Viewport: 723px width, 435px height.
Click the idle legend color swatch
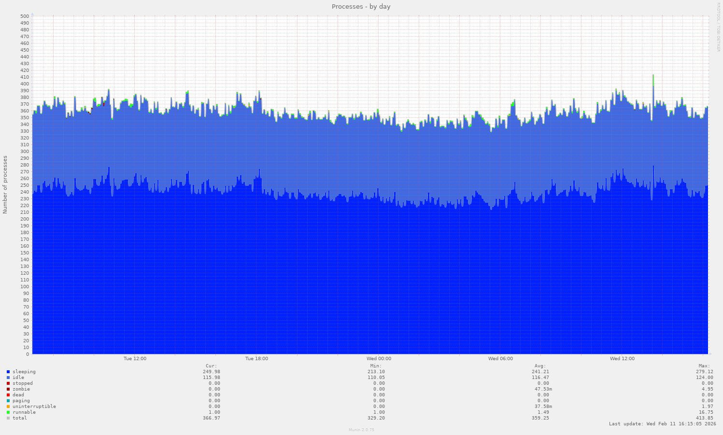coord(8,378)
